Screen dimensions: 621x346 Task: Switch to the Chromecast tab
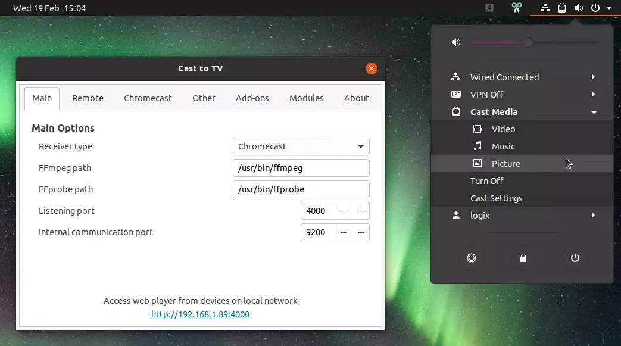click(x=148, y=98)
